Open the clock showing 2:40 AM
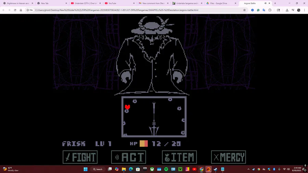This screenshot has width=308, height=173. pos(297,169)
